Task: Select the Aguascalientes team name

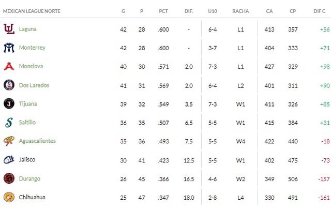Action: 37,141
